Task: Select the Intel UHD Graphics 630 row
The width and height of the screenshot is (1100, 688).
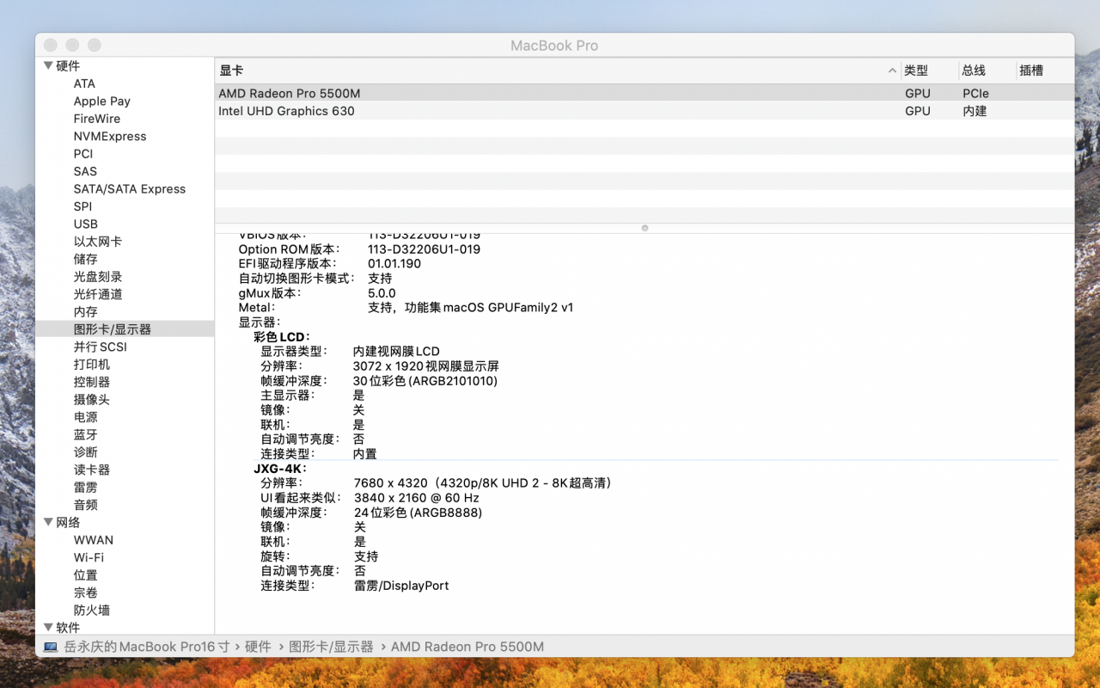Action: pyautogui.click(x=645, y=111)
